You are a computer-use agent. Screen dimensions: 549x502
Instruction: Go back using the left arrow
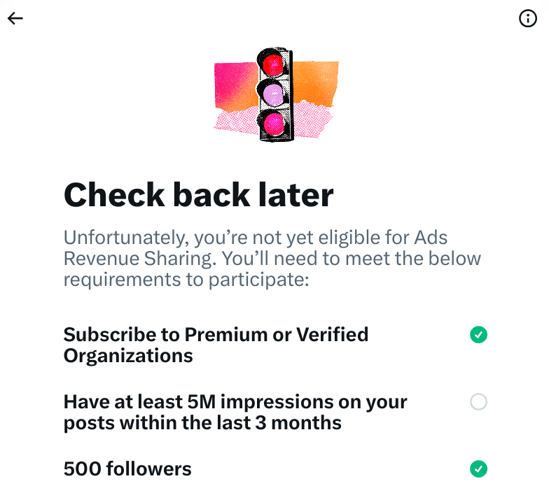coord(15,18)
